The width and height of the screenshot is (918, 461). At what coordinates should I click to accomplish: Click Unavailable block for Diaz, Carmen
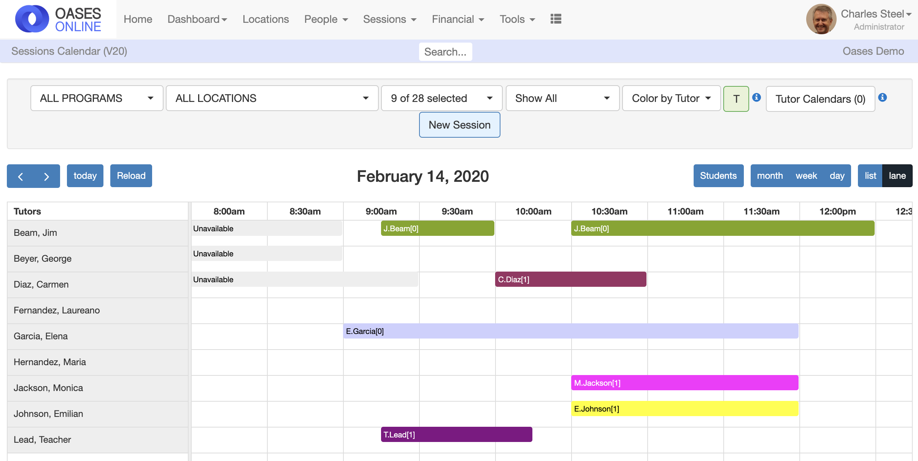(305, 279)
